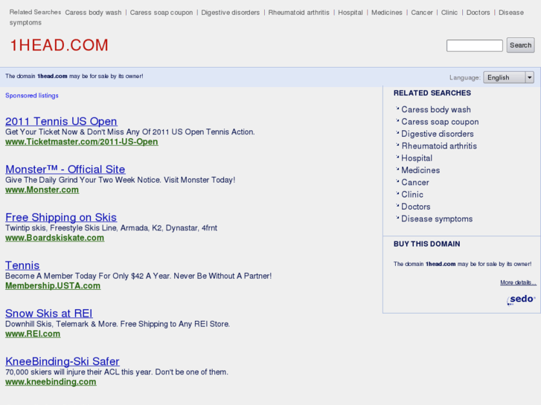Visit www.REI.com link
The width and height of the screenshot is (541, 405).
[33, 334]
